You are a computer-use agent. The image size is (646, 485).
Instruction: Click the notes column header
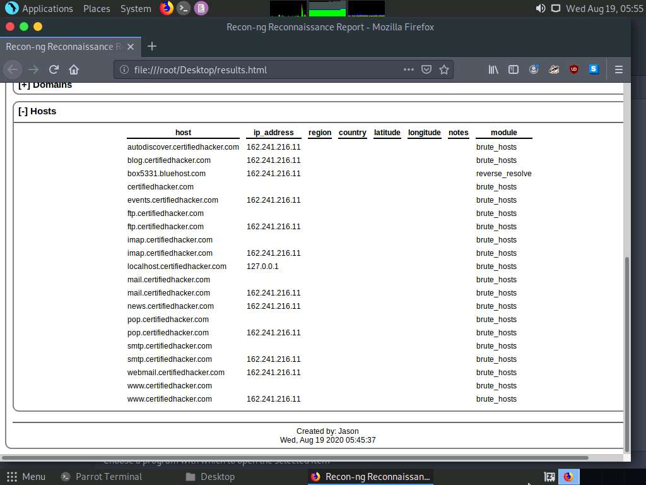coord(458,133)
